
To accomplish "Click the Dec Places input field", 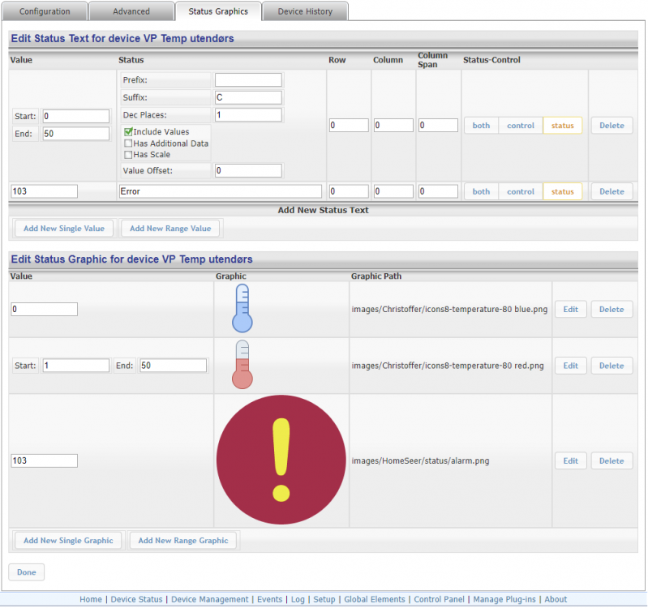I will pos(248,115).
